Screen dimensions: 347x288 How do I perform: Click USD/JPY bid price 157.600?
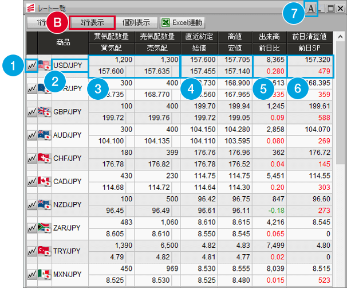pyautogui.click(x=111, y=71)
